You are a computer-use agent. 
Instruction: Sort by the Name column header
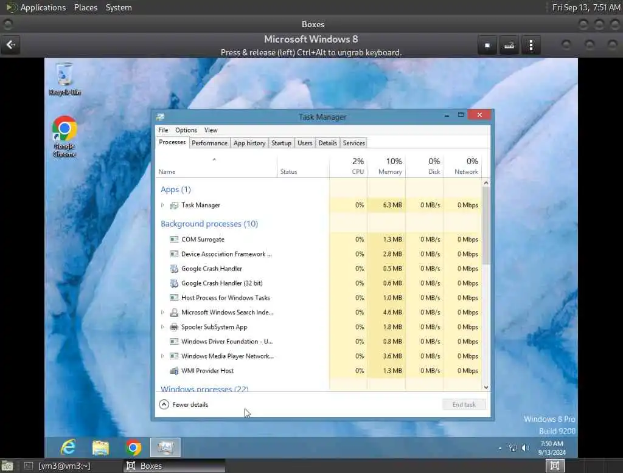coord(216,167)
